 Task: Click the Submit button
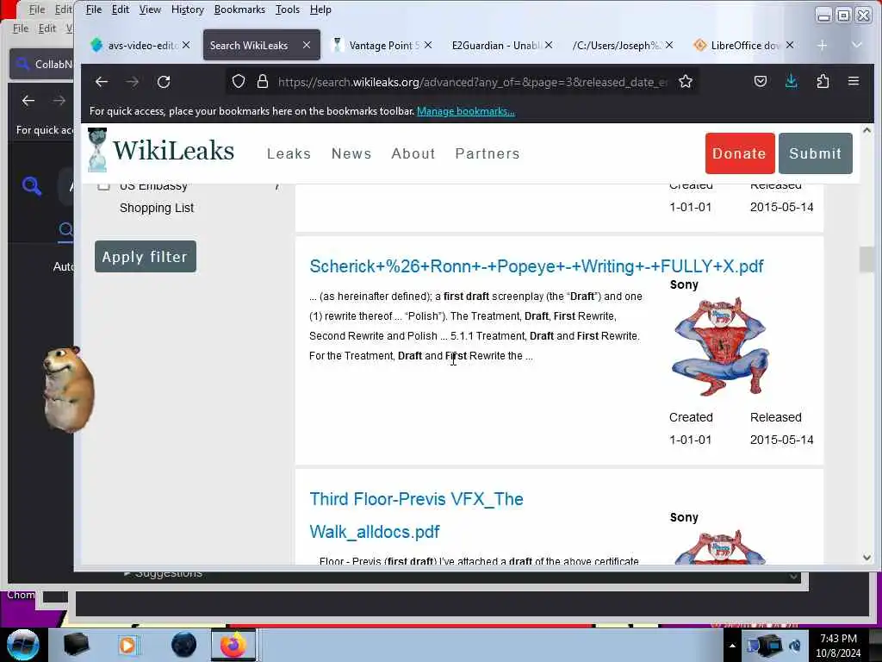816,153
